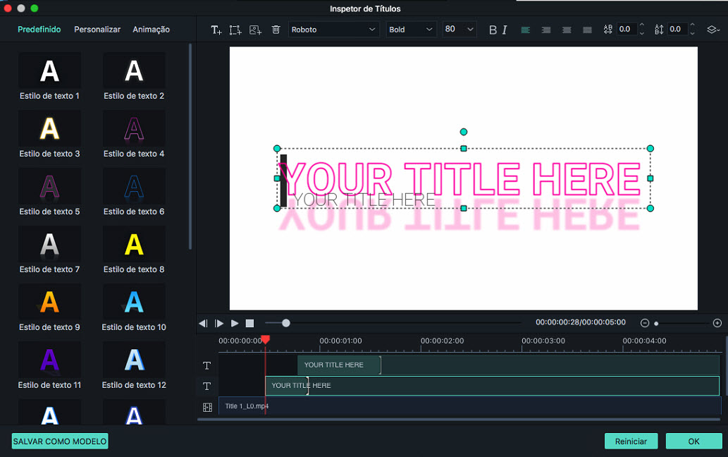Delete the selected title element
The width and height of the screenshot is (728, 457).
[x=276, y=30]
